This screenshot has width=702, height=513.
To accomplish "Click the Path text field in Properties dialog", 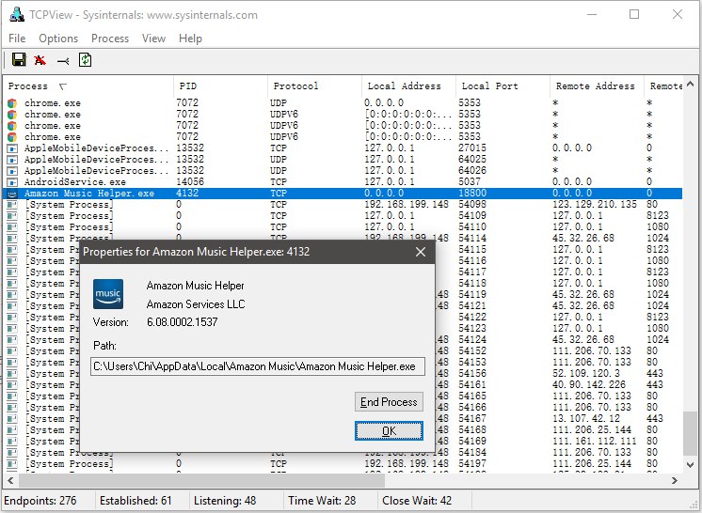I will (x=258, y=366).
